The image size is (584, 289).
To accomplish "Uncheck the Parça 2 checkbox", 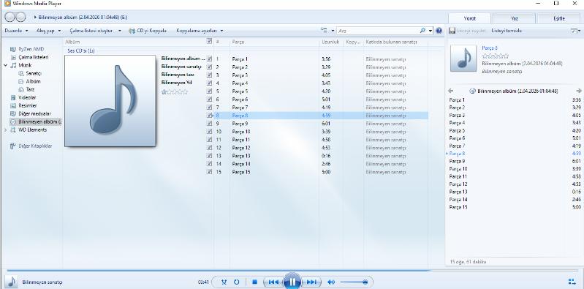I will point(209,67).
